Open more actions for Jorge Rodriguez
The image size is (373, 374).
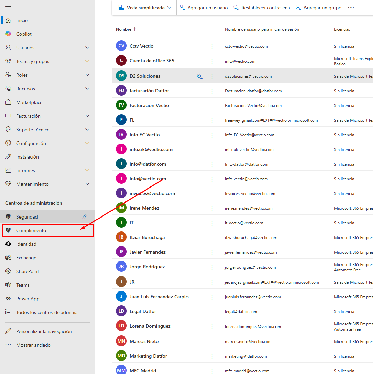click(212, 267)
